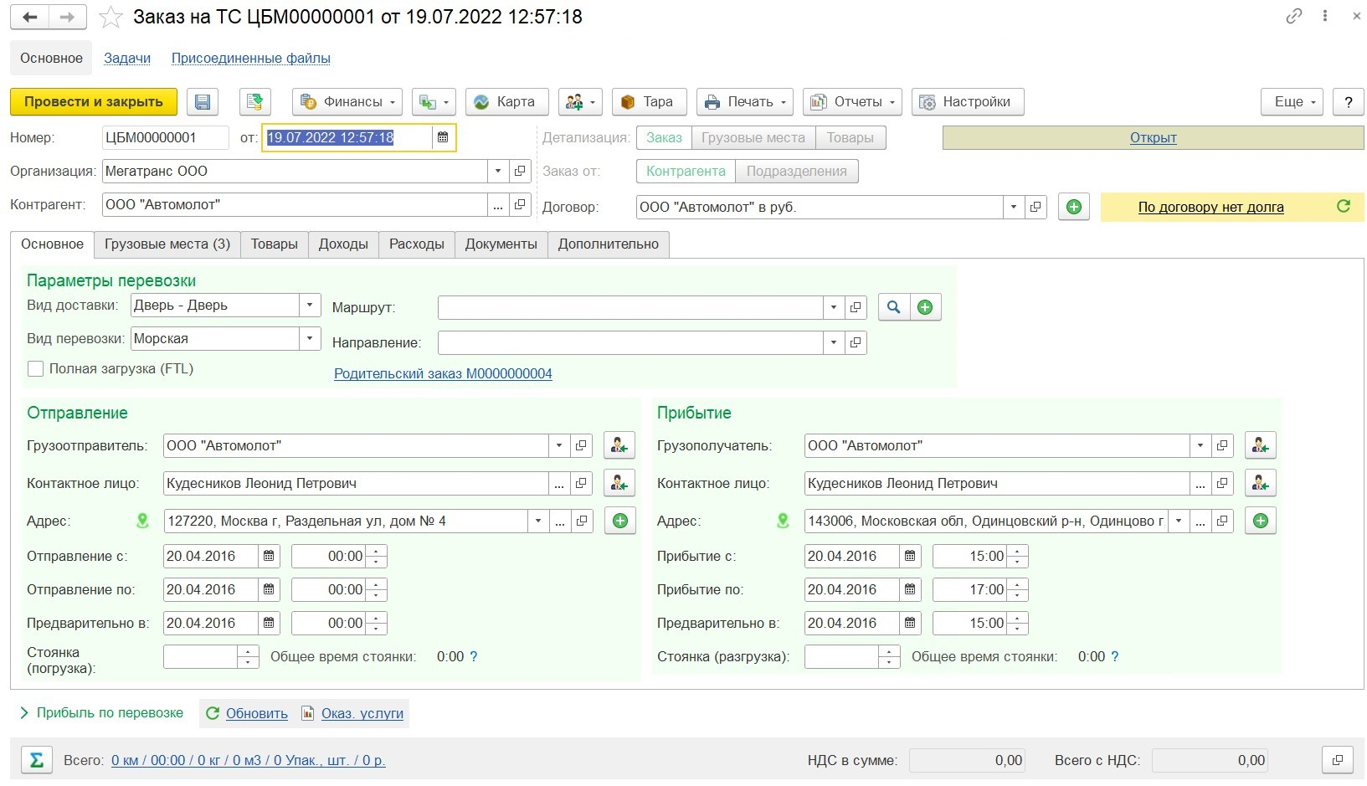Click the magnifier icon next to Маршрут

[x=893, y=307]
